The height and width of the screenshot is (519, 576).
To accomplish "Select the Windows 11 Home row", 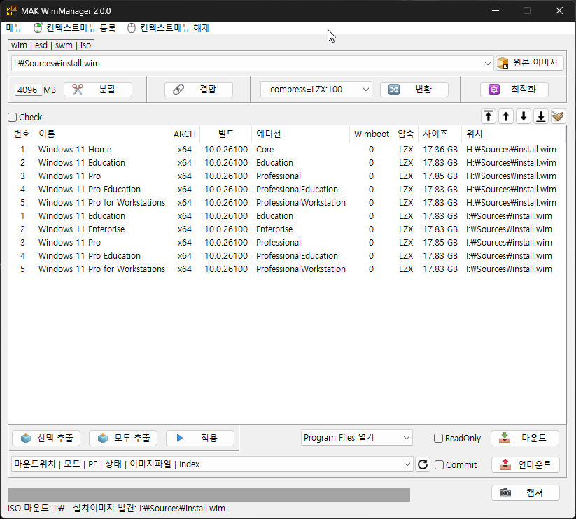I will point(287,150).
